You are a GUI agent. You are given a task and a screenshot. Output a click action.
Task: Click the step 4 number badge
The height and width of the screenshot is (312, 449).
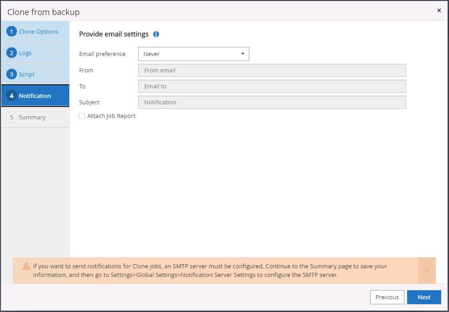pyautogui.click(x=11, y=96)
